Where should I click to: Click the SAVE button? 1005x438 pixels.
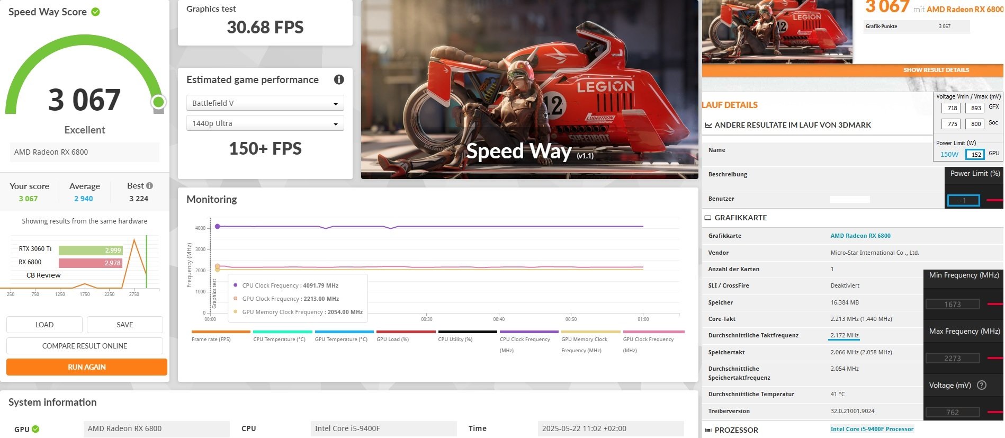(x=125, y=325)
